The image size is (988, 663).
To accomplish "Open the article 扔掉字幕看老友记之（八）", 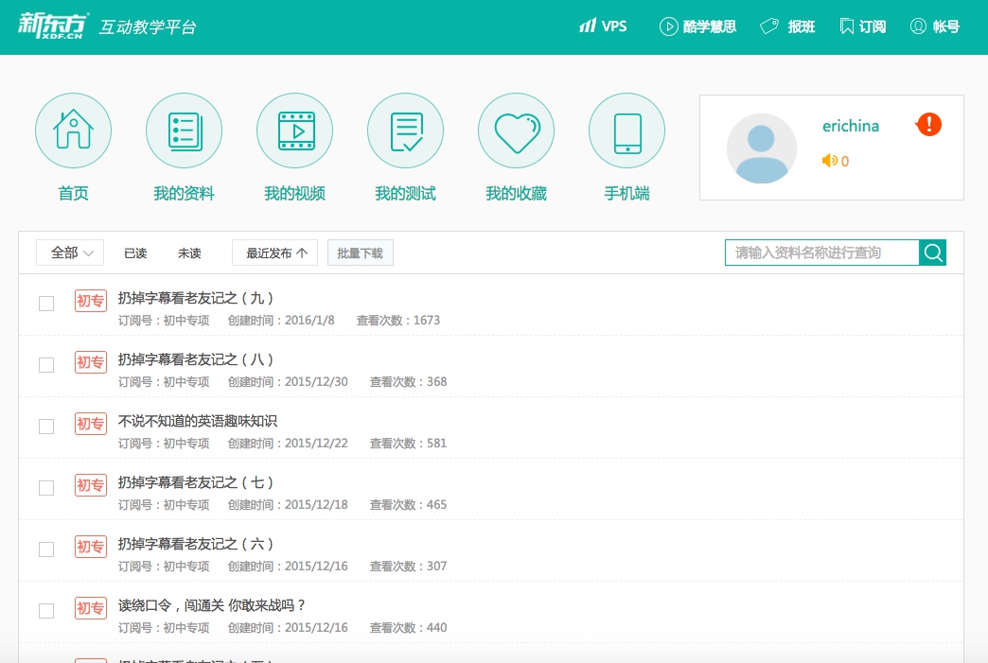I will tap(196, 359).
